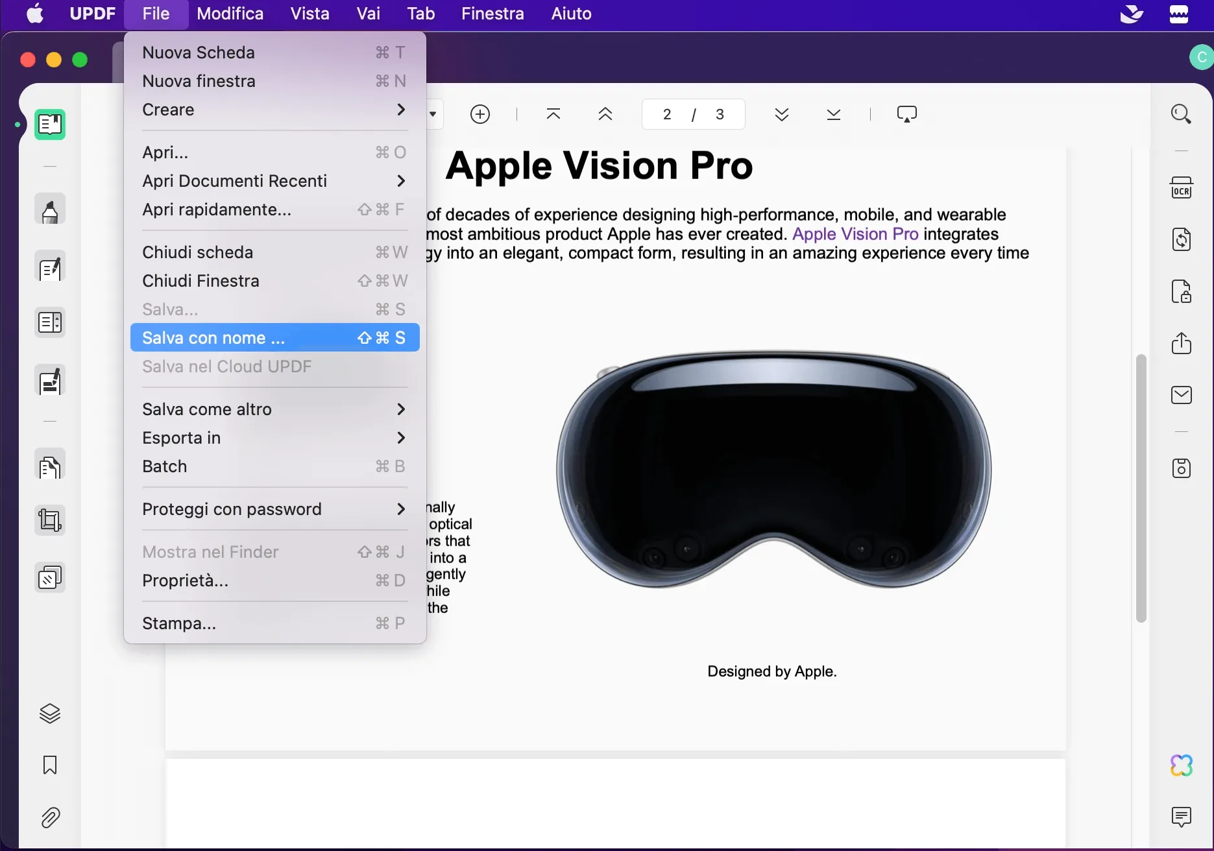Go to next page arrow

[x=782, y=114]
